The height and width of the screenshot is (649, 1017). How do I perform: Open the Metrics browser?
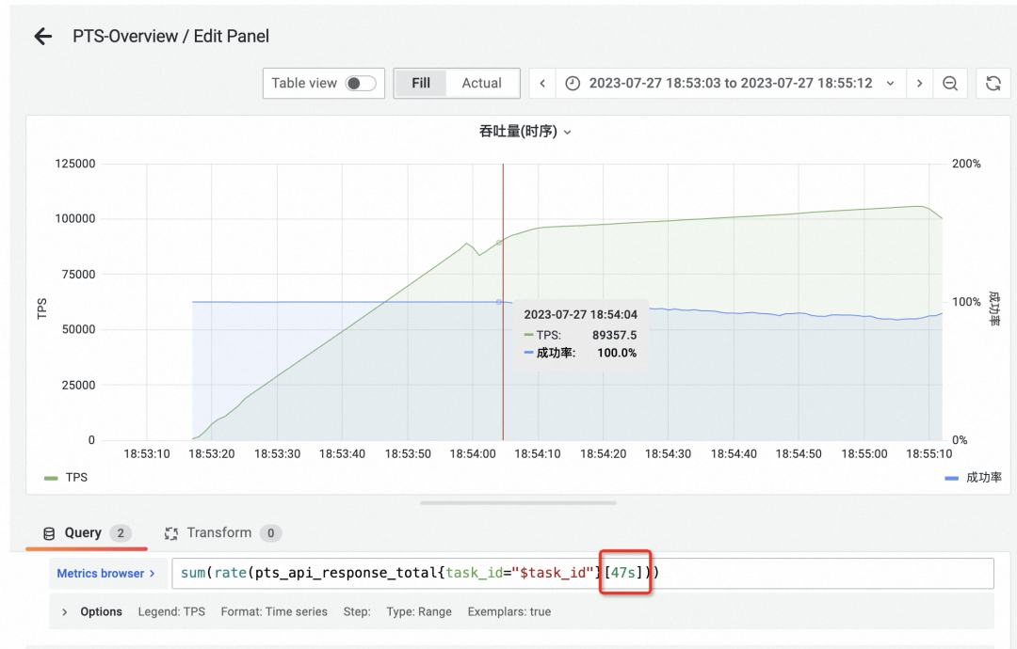click(x=103, y=573)
